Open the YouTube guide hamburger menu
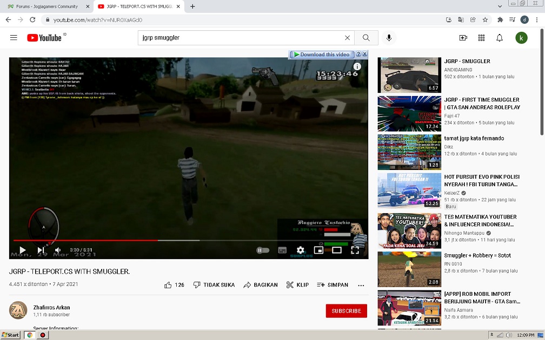Viewport: 545px width, 340px height. (x=14, y=37)
